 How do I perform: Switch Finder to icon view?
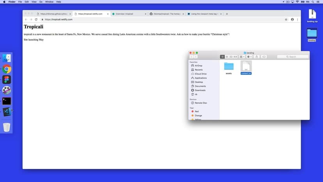222,57
